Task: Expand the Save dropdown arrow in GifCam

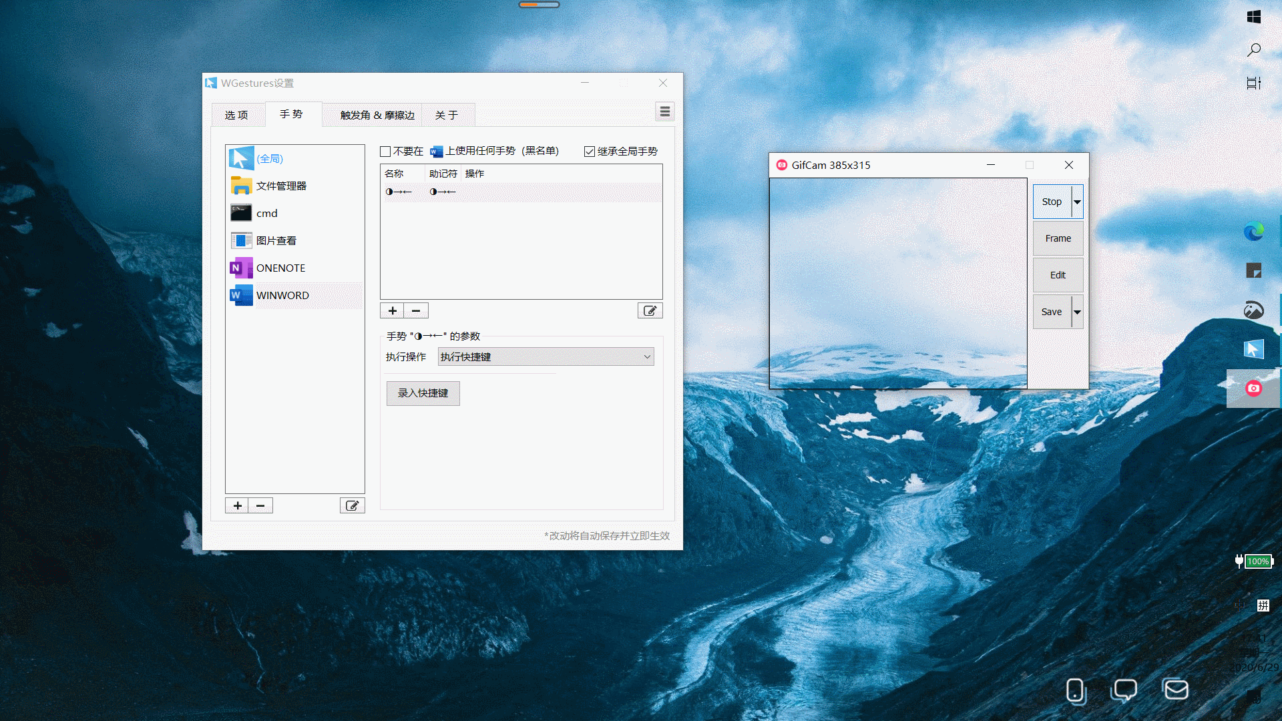Action: pyautogui.click(x=1077, y=312)
